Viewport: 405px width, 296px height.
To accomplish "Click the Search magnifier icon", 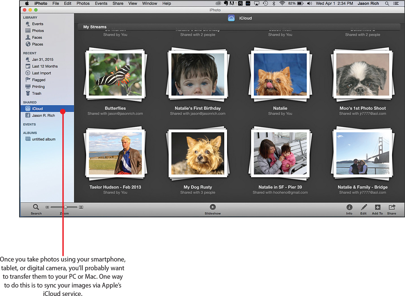I will [x=36, y=207].
